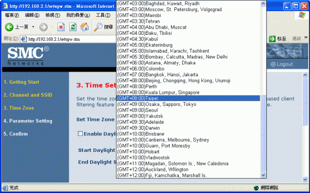Click the Windows flag logo
Viewport: 310px width, 193px height.
(x=302, y=15)
